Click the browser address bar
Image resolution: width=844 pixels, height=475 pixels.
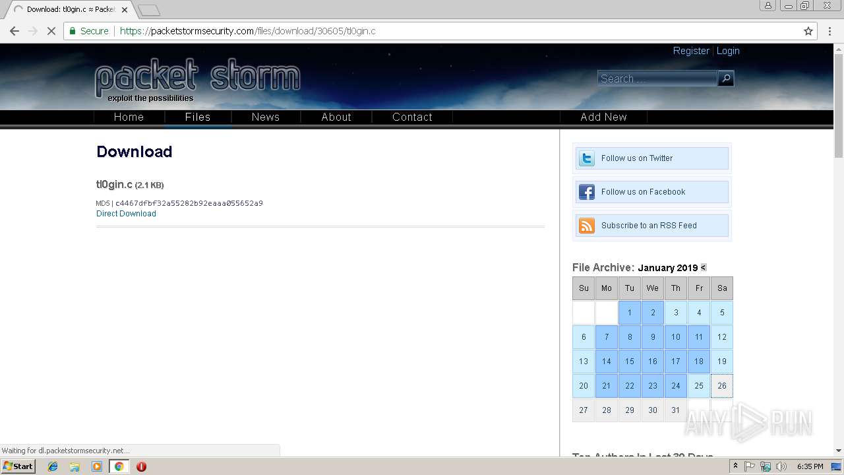(x=438, y=31)
